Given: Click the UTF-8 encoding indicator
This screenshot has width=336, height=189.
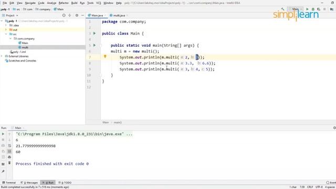Looking at the screenshot, I should 319,187.
